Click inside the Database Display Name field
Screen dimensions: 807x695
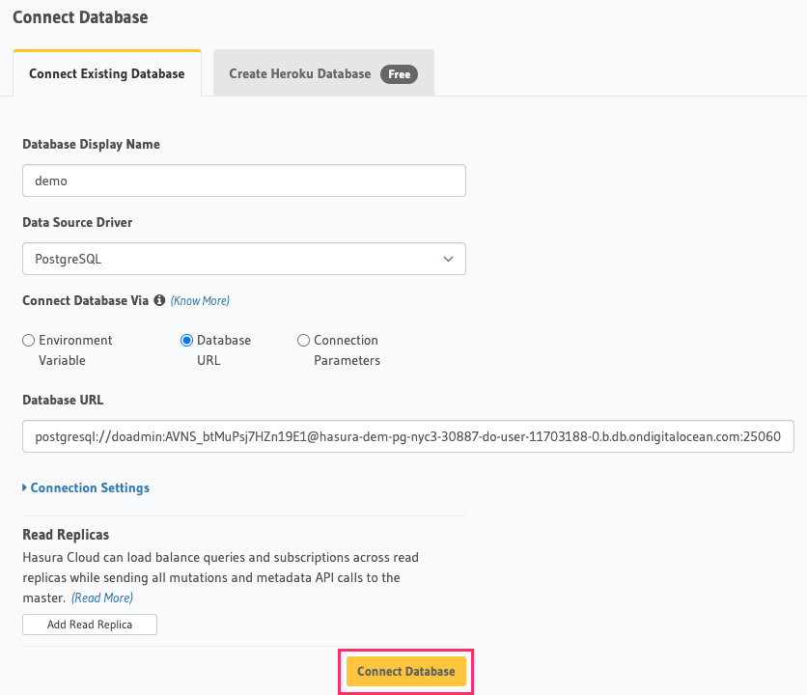(244, 181)
